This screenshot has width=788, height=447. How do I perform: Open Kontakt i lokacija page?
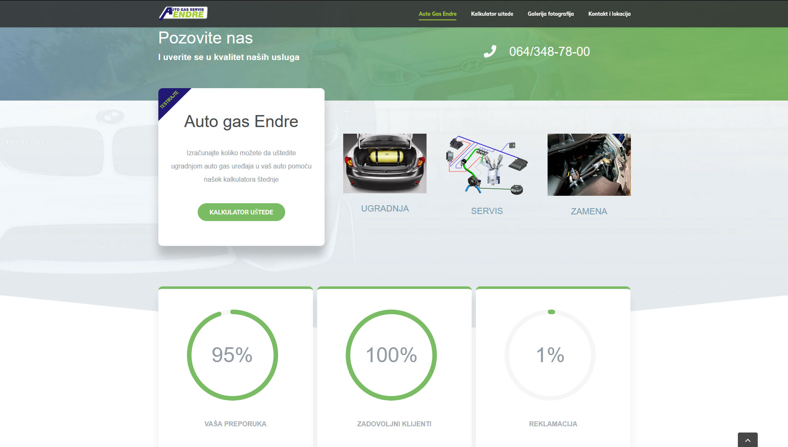click(609, 14)
